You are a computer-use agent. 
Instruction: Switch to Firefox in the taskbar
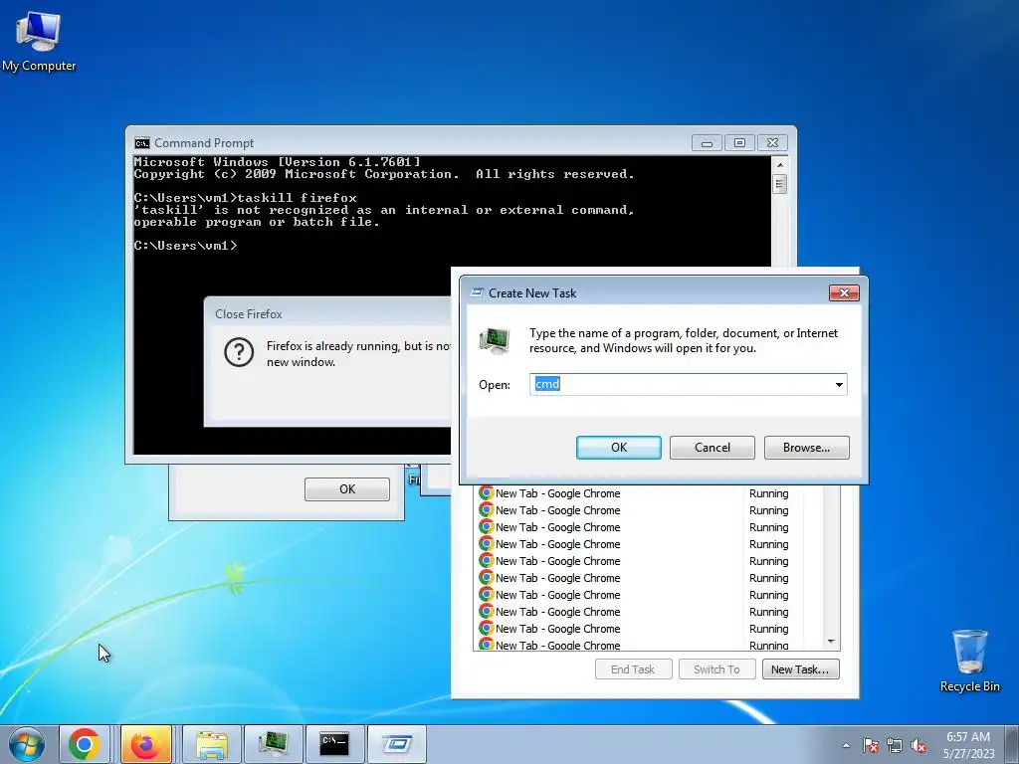coord(145,744)
